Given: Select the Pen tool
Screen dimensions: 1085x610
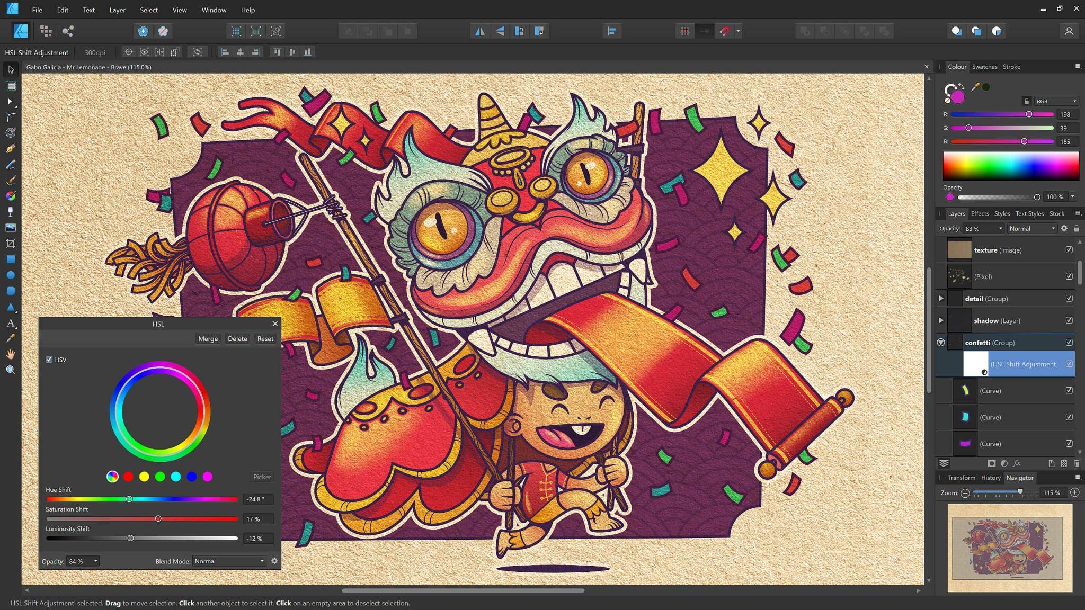Looking at the screenshot, I should (11, 148).
